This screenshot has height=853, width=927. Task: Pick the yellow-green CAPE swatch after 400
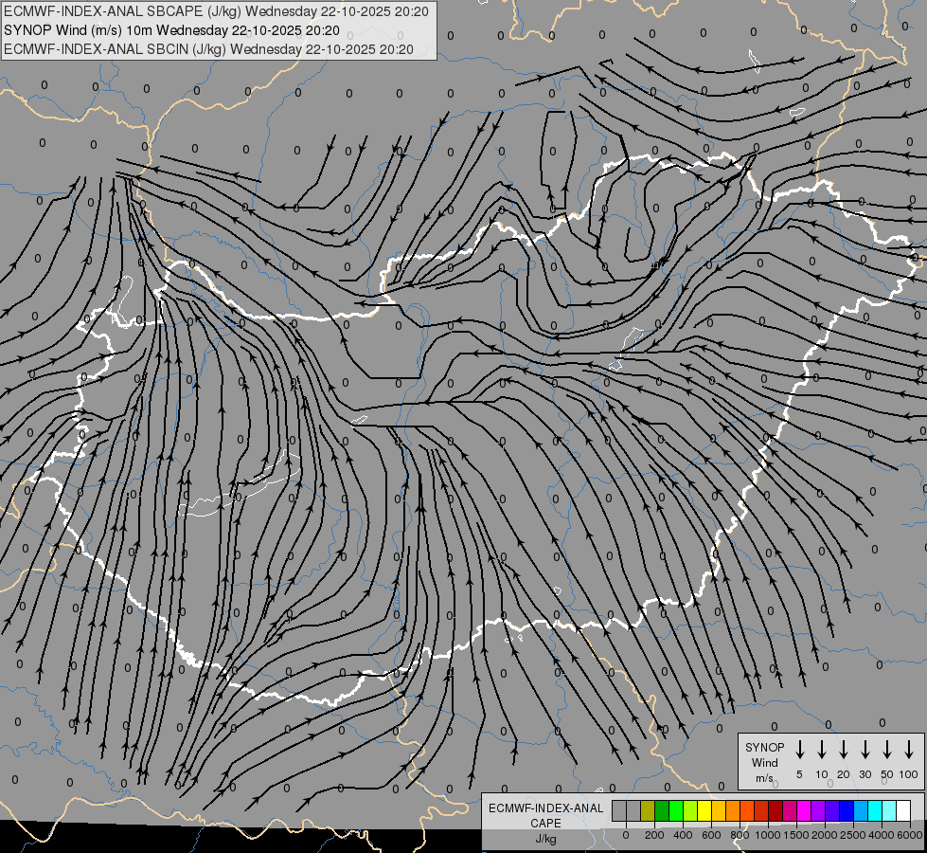point(690,810)
